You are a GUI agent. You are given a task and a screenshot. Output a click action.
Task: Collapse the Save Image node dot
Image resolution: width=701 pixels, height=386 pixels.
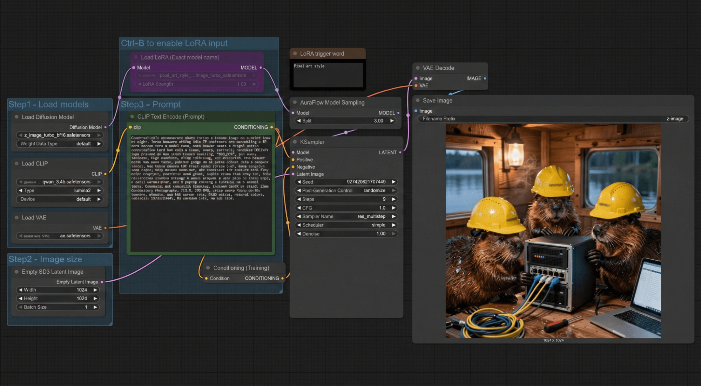418,100
